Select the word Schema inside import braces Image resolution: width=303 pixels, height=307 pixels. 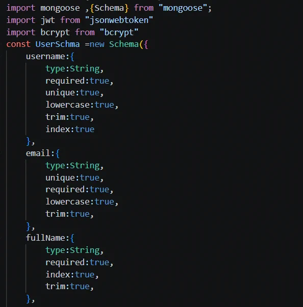point(109,8)
